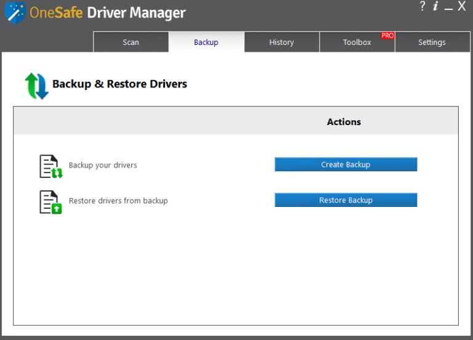
Task: Click the 'Actions' column header
Action: 344,122
